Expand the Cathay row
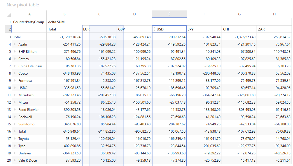Image resolution: width=293 pixels, height=166 pixels. pyautogui.click(x=15, y=59)
